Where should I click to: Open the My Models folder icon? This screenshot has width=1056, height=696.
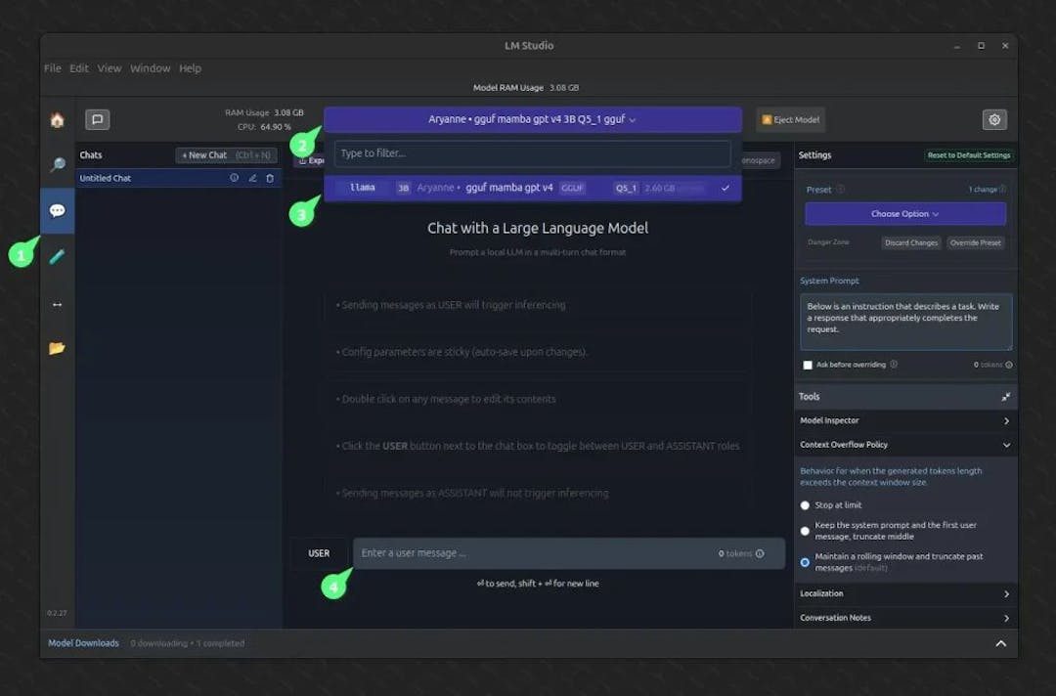point(57,348)
